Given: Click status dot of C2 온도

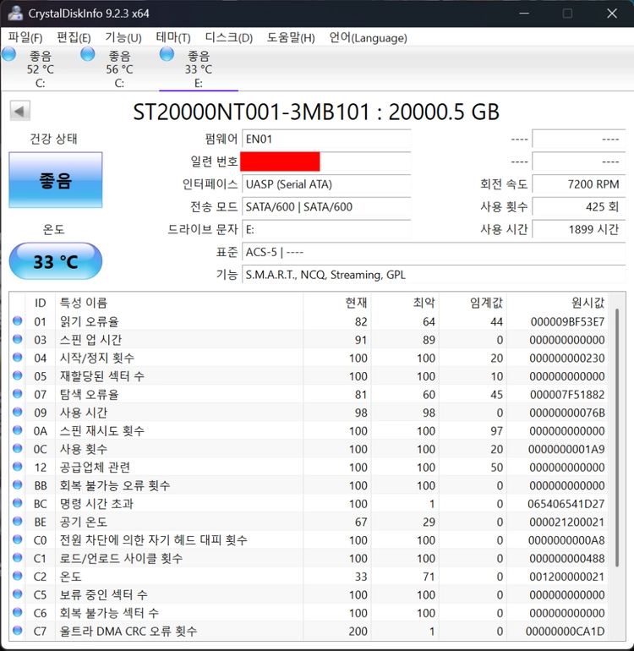Looking at the screenshot, I should [18, 576].
